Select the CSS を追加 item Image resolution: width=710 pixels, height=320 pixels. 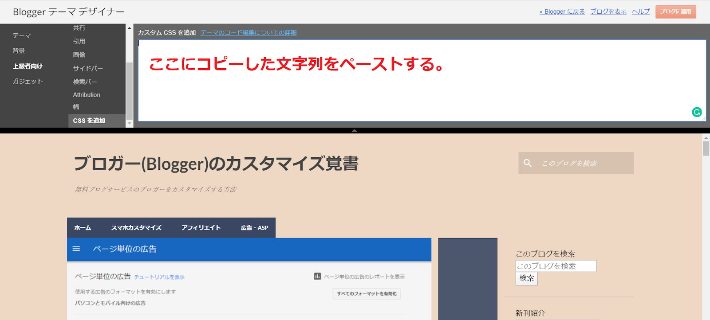[x=97, y=121]
